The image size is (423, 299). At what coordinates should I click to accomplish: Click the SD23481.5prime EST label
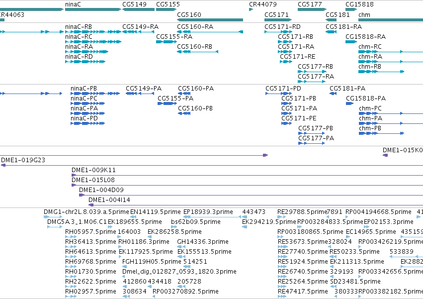tap(355, 282)
